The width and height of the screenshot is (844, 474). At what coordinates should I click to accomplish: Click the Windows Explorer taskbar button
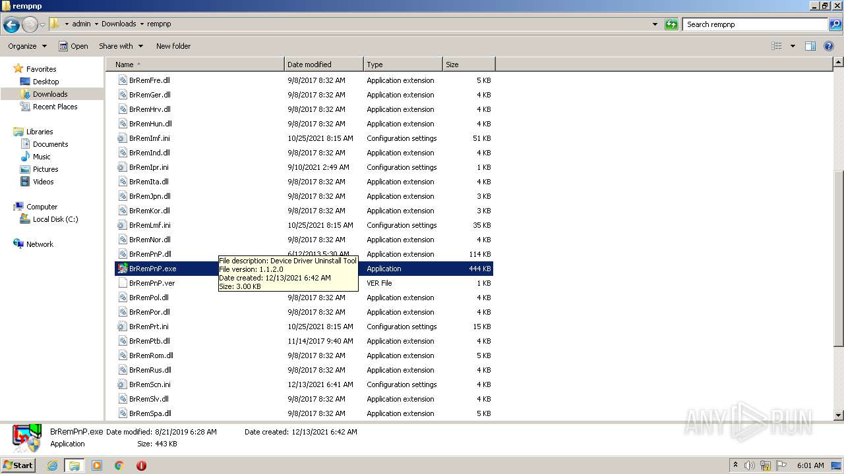75,465
